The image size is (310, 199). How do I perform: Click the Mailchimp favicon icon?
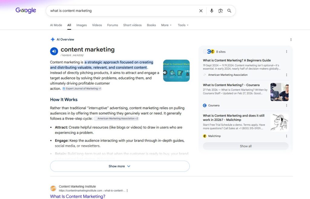205,136
